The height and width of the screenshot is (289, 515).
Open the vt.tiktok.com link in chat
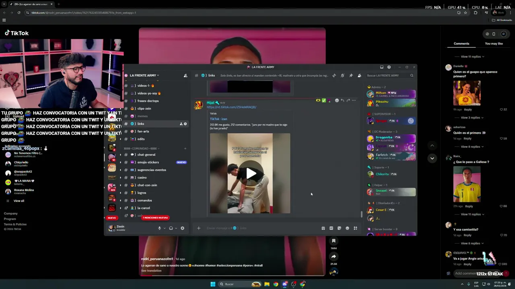[x=231, y=107]
